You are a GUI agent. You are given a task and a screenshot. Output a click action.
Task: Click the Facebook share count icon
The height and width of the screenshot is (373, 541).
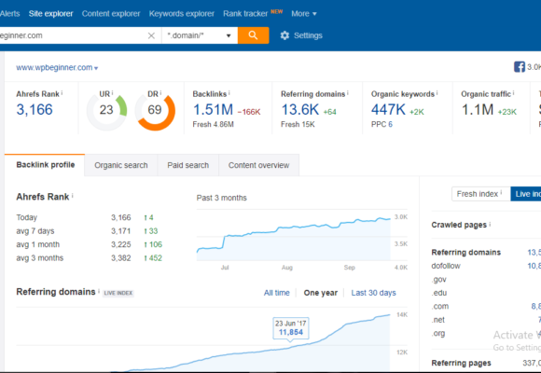(520, 66)
